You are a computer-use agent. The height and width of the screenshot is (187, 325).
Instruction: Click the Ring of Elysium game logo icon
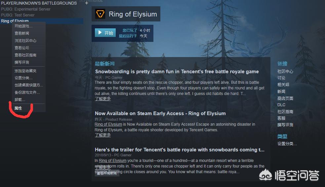pyautogui.click(x=100, y=14)
